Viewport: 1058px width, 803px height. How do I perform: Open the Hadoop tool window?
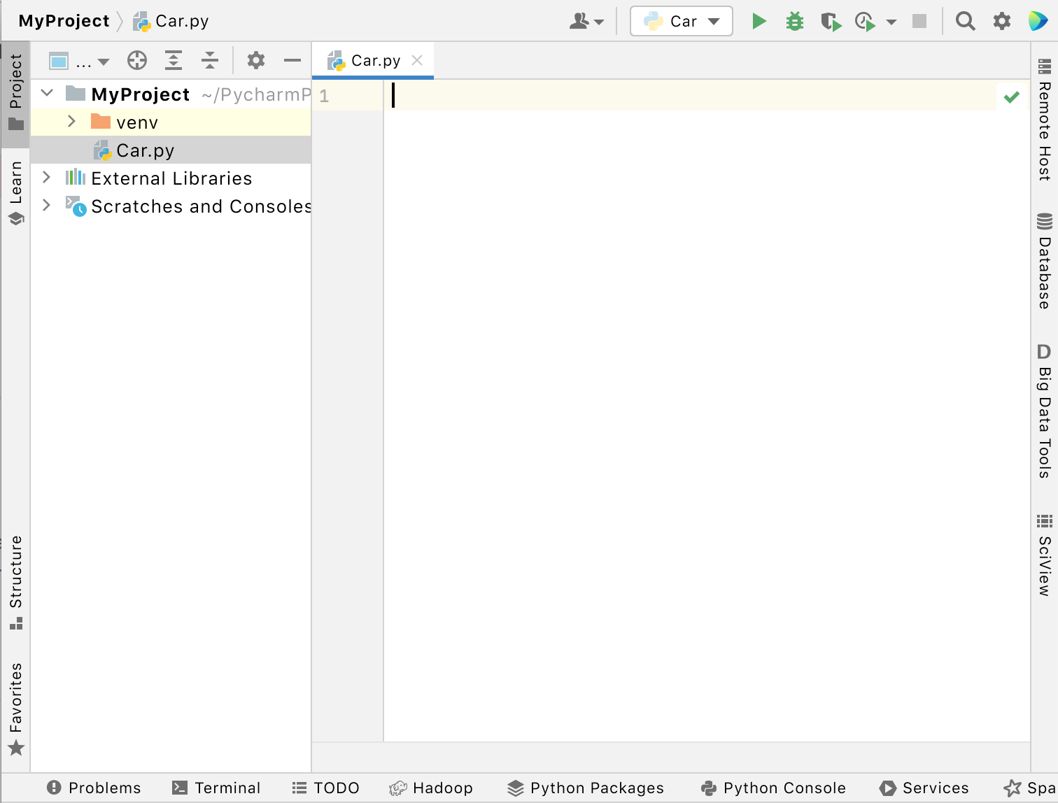[x=432, y=788]
